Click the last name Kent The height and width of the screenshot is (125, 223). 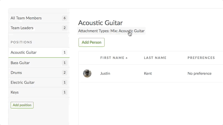(148, 73)
